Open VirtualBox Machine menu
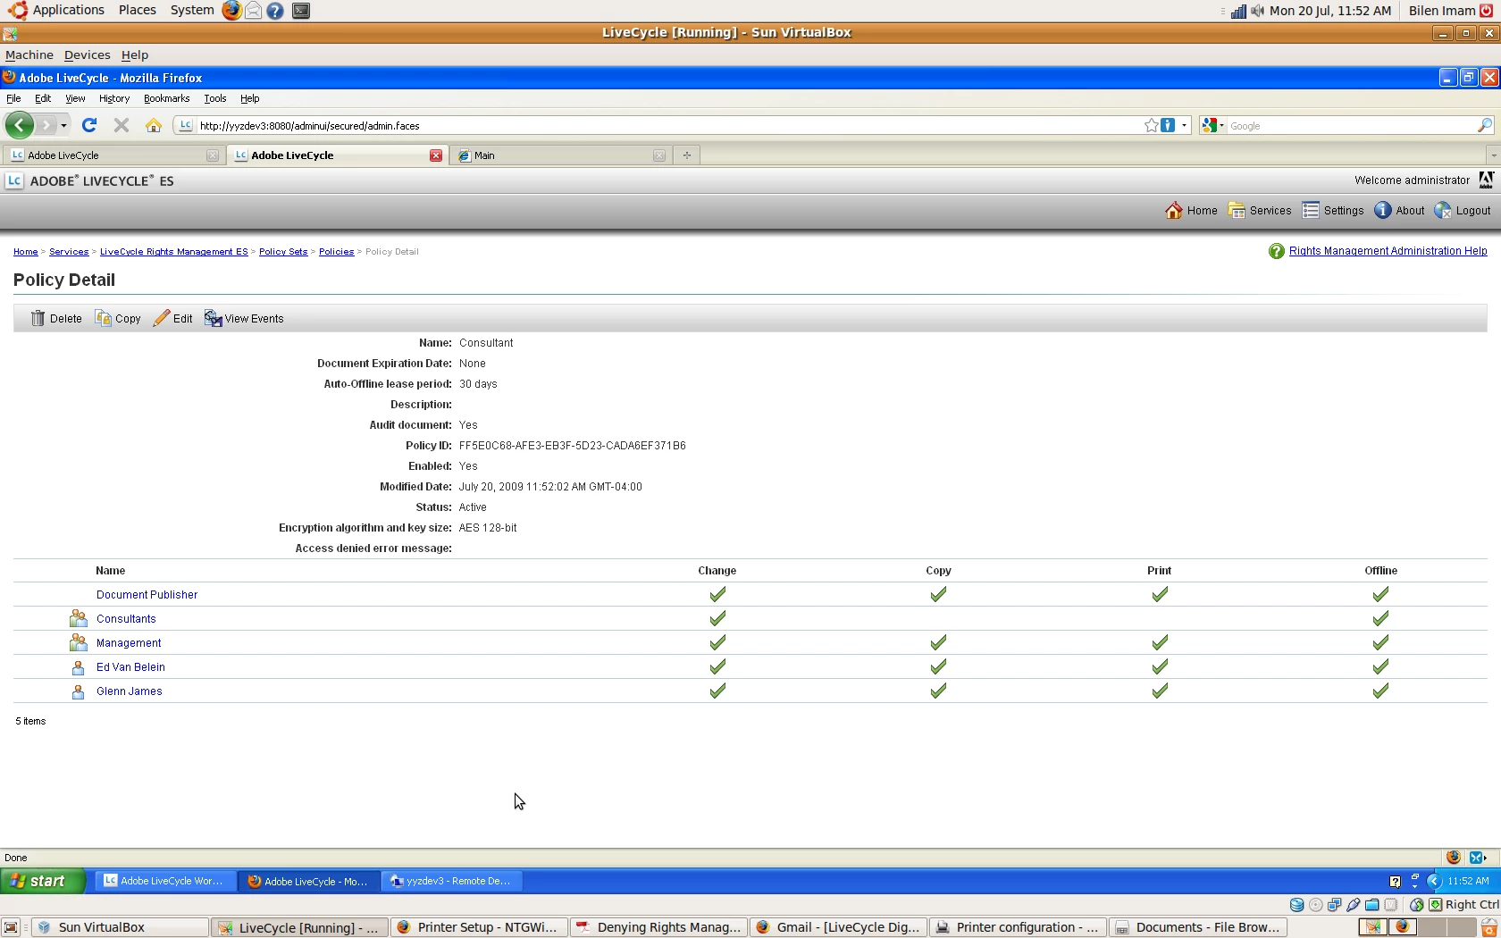 click(29, 55)
